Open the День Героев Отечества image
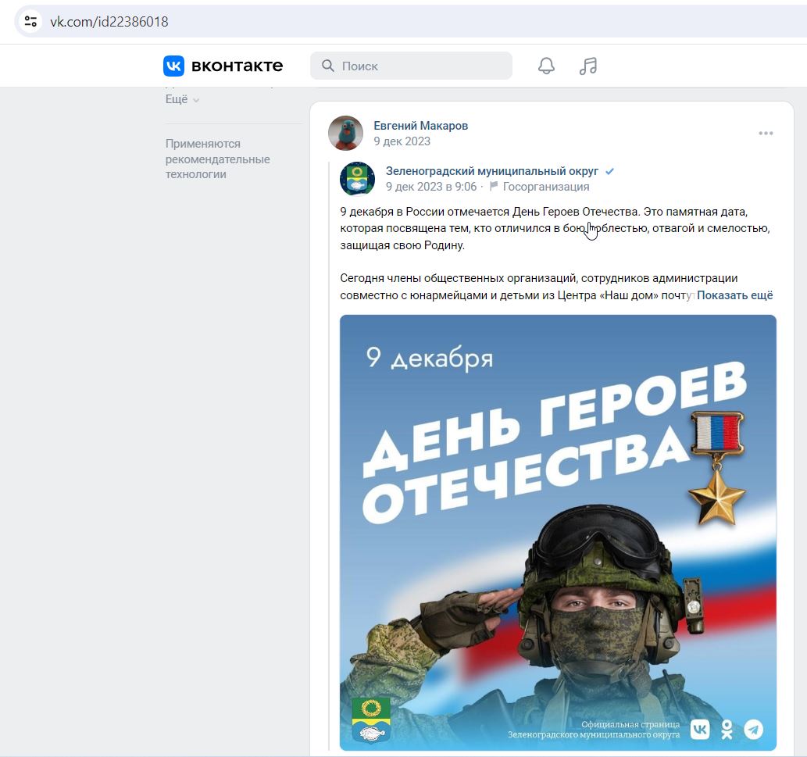Viewport: 807px width, 757px height. point(558,533)
